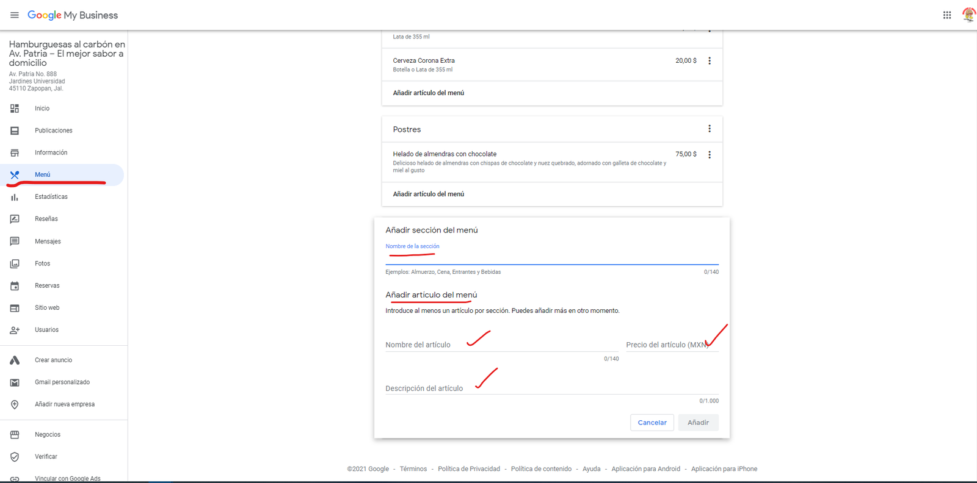
Task: Click the Verificar shield icon
Action: pos(15,457)
